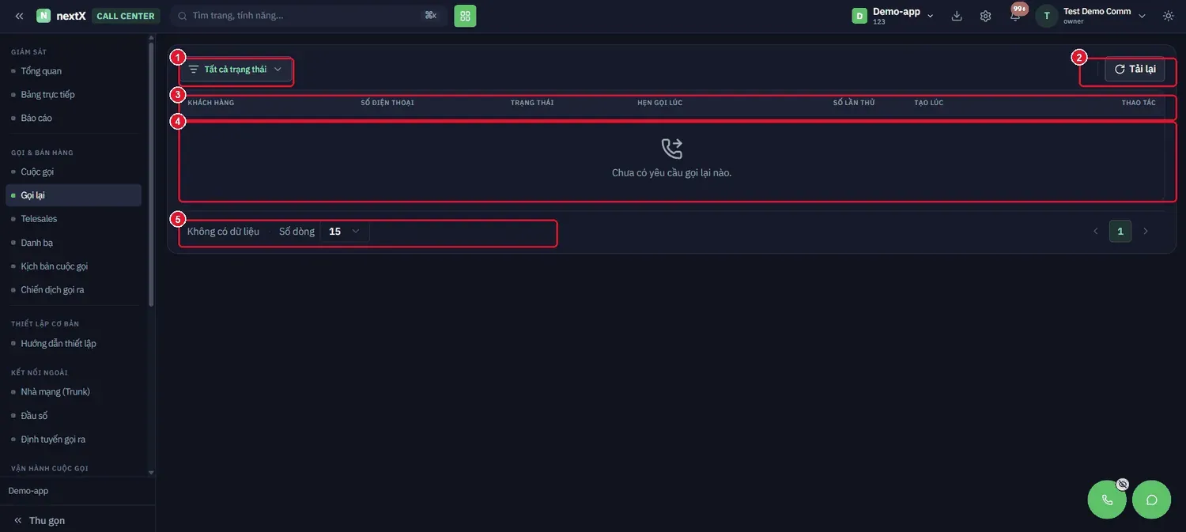
Task: Click the hidden-eye badge above phone button
Action: pos(1122,484)
